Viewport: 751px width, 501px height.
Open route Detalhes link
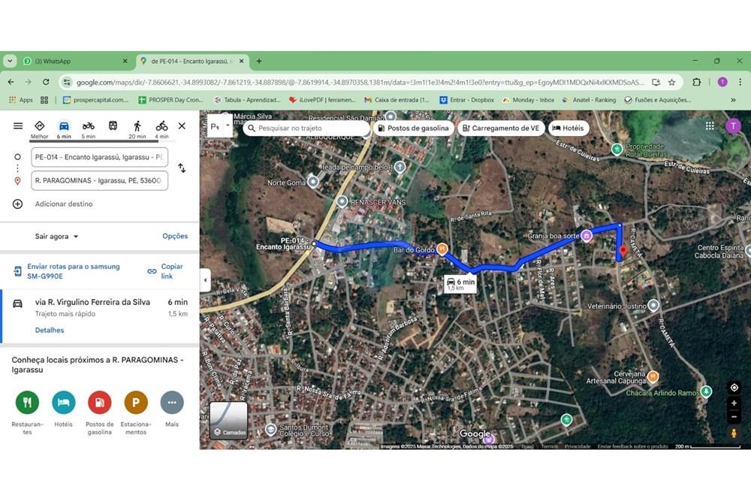pyautogui.click(x=49, y=330)
